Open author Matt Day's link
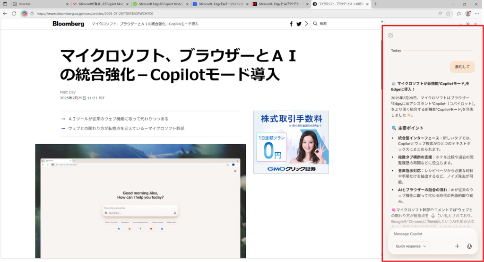 point(68,92)
